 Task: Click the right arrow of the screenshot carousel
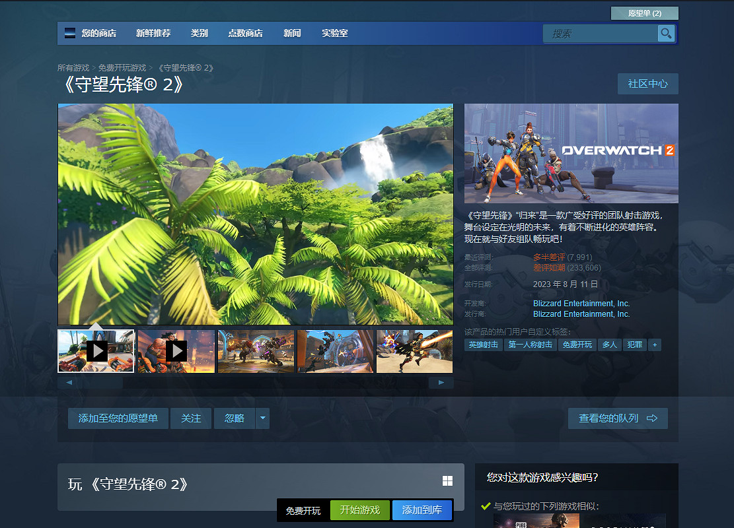click(x=441, y=381)
